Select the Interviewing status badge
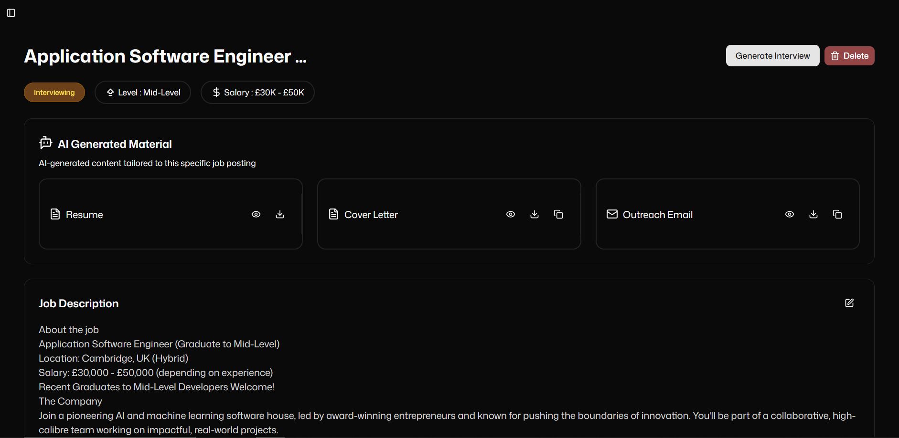This screenshot has height=438, width=899. (54, 92)
